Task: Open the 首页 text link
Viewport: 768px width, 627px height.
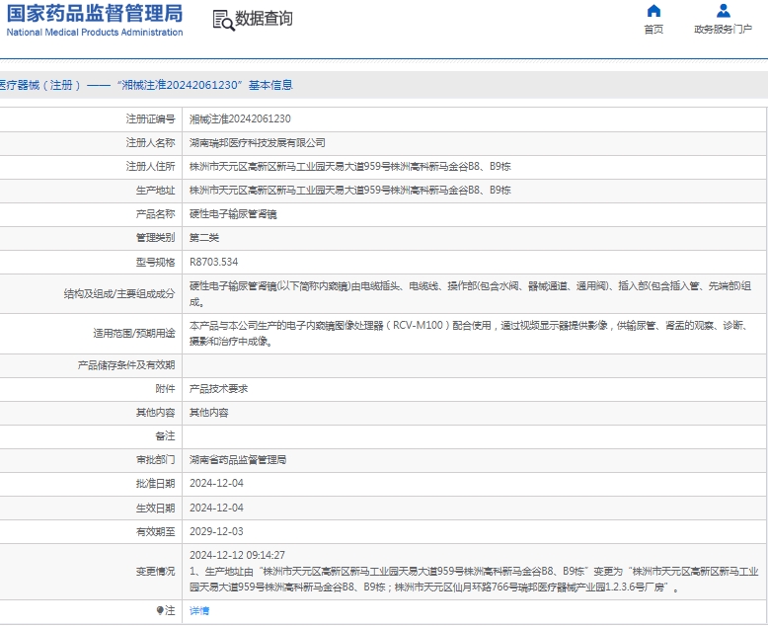Action: [653, 30]
